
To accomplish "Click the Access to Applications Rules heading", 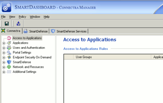I will point(86,49).
